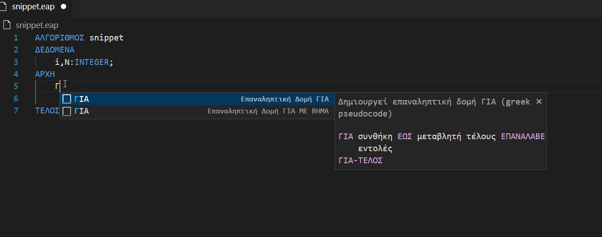Click the unsaved dot on the snippet.eap tab
Image resolution: width=602 pixels, height=237 pixels.
(63, 7)
